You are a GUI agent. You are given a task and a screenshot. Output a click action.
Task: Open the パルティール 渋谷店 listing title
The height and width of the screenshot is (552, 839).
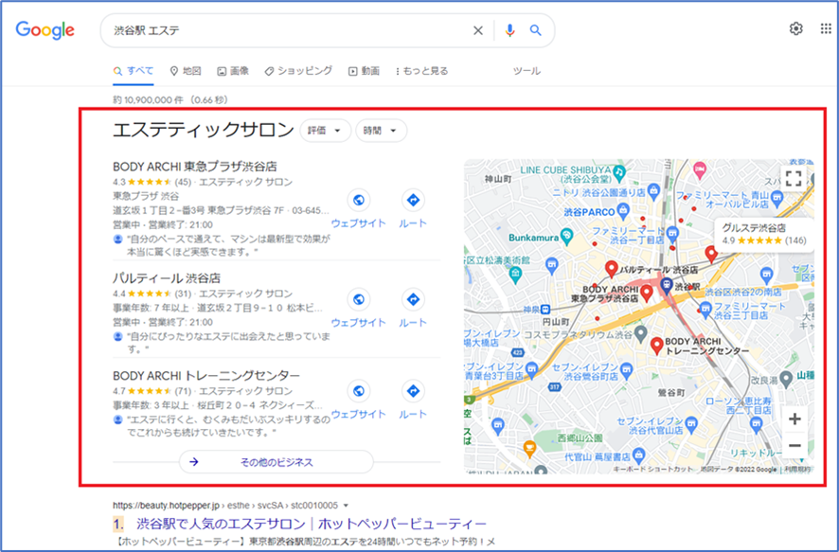167,278
